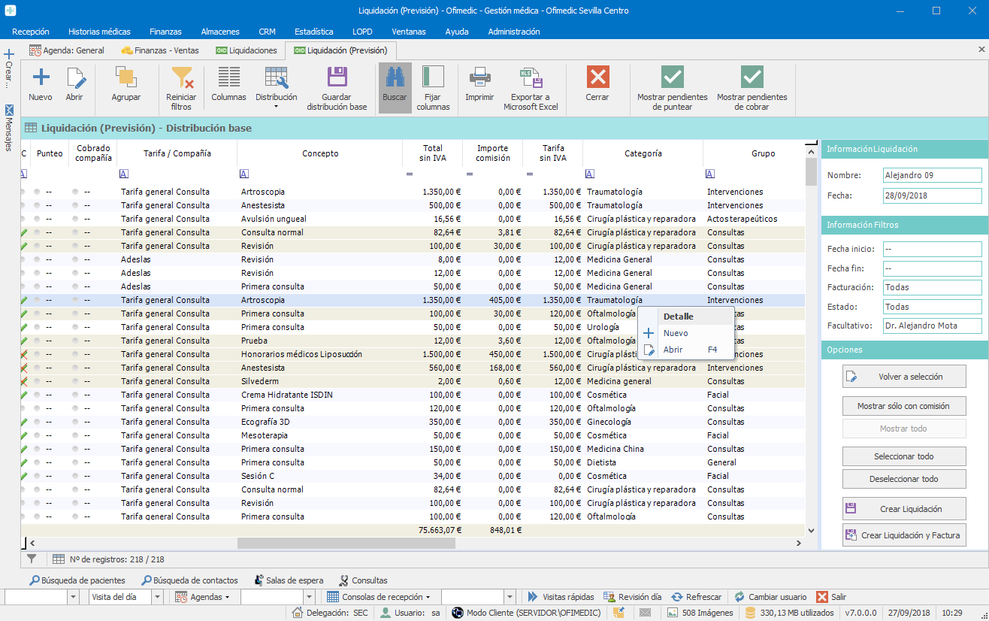This screenshot has height=621, width=989.
Task: Click Guardar distribución base disk icon
Action: tap(337, 77)
